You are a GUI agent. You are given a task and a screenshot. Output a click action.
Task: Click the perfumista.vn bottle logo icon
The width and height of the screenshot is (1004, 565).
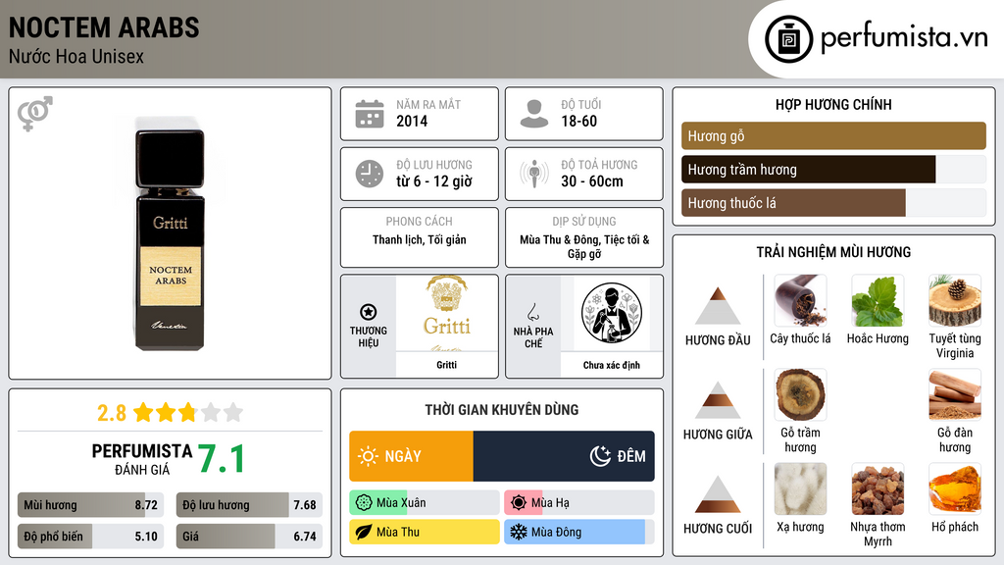tap(788, 39)
